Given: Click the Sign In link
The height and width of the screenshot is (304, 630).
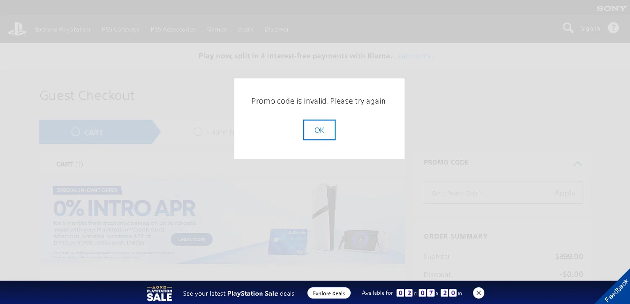Looking at the screenshot, I should [x=590, y=29].
